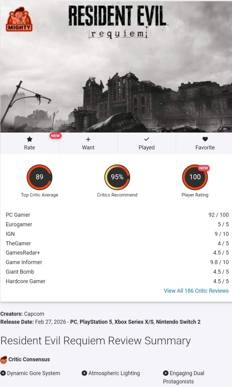Viewport: 232px width, 387px height.
Task: Click the Mighty gorilla logo icon
Action: [x=19, y=19]
